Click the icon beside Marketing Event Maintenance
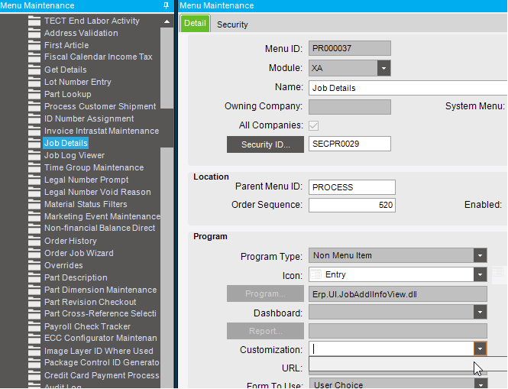Image resolution: width=508 pixels, height=389 pixels. [34, 217]
